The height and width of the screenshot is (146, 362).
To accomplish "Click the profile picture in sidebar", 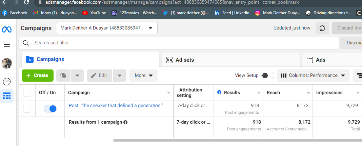I will (7, 63).
